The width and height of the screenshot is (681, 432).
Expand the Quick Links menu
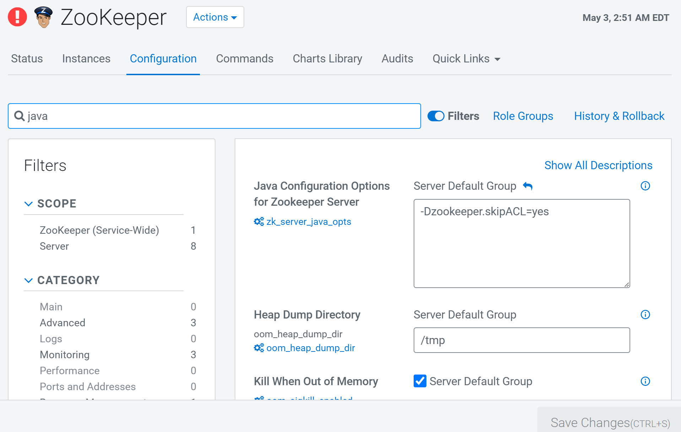tap(466, 59)
